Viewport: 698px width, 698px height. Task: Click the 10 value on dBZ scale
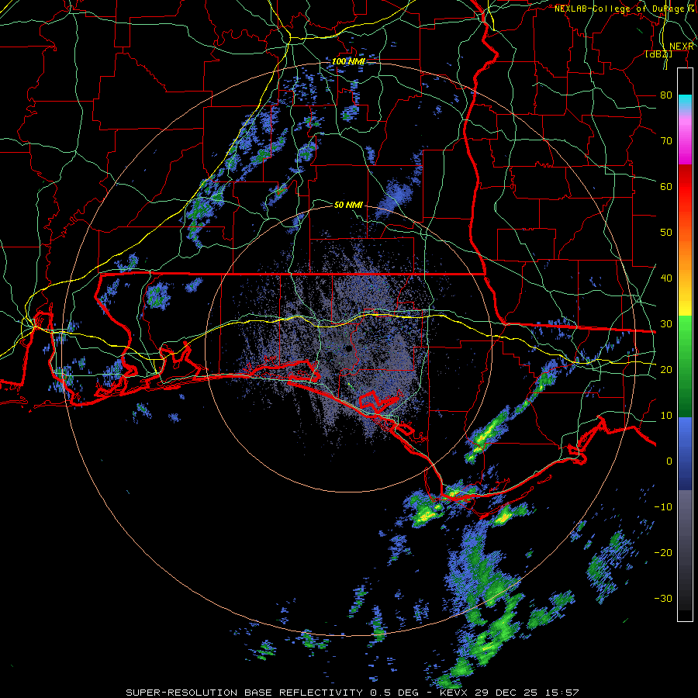pyautogui.click(x=666, y=416)
